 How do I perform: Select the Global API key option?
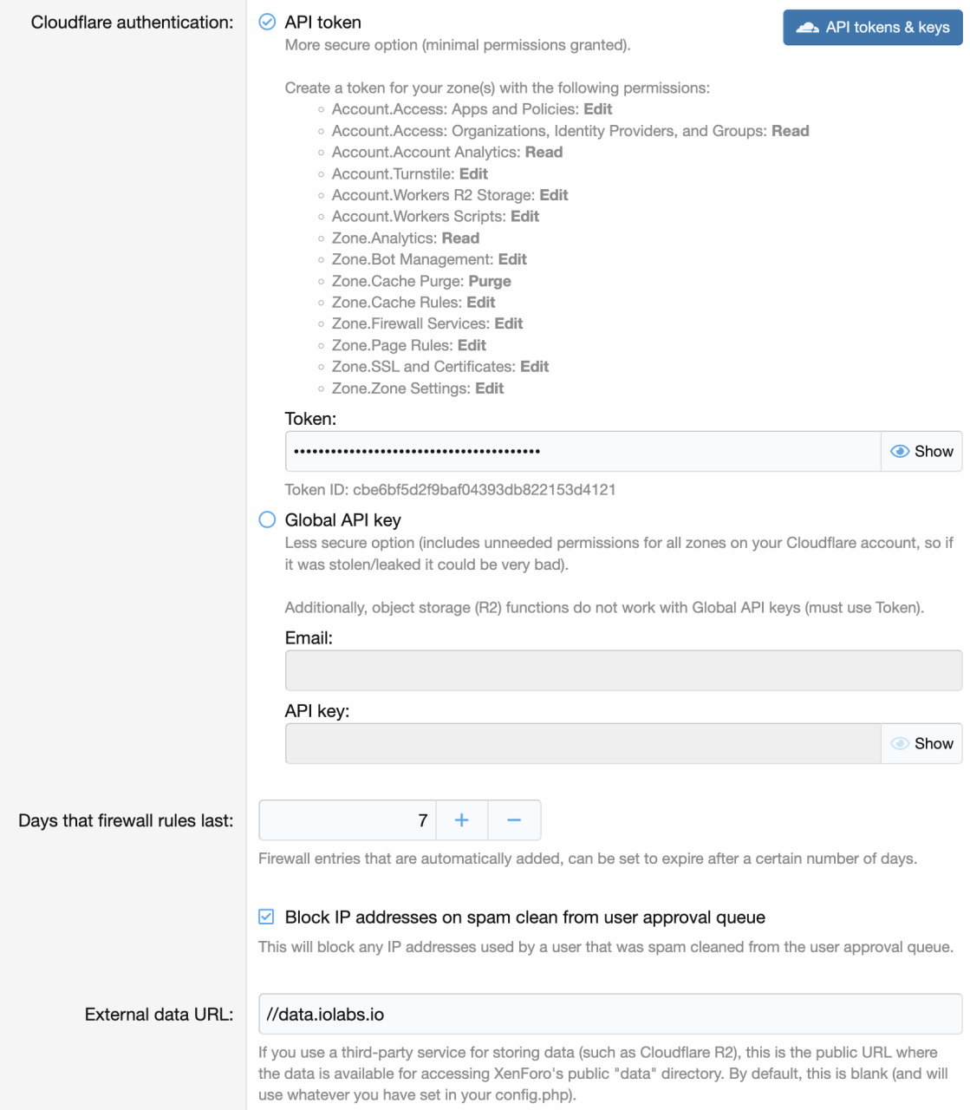(x=268, y=520)
